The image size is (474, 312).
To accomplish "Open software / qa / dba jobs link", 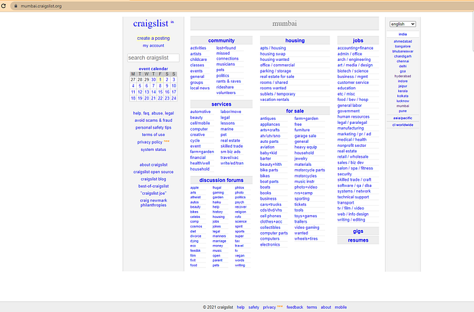I will pyautogui.click(x=354, y=185).
